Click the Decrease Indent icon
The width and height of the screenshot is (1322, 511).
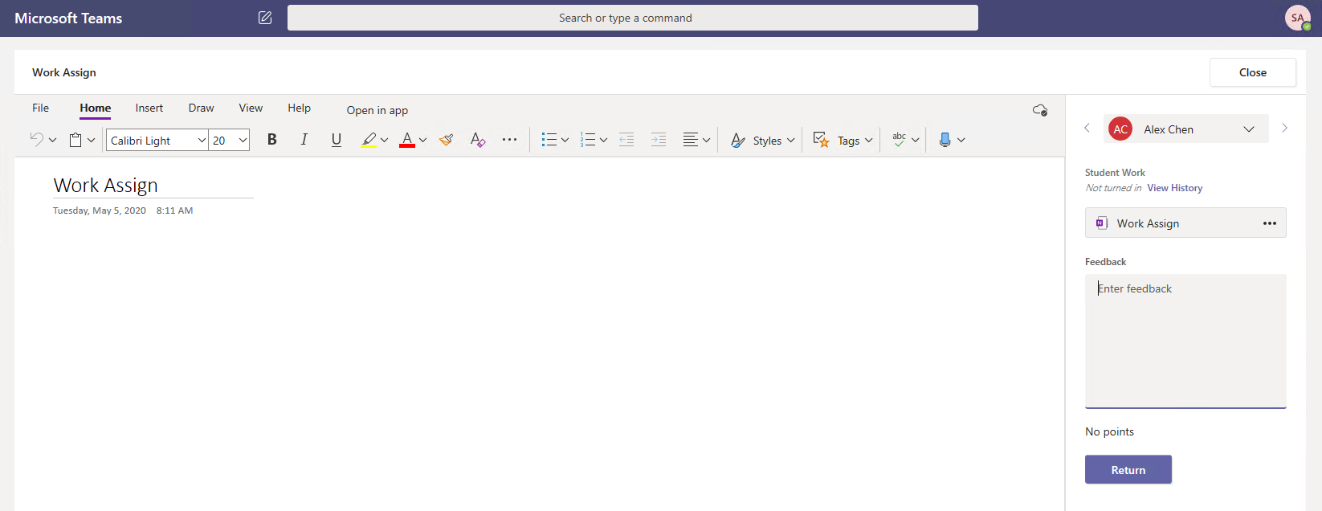[x=626, y=140]
